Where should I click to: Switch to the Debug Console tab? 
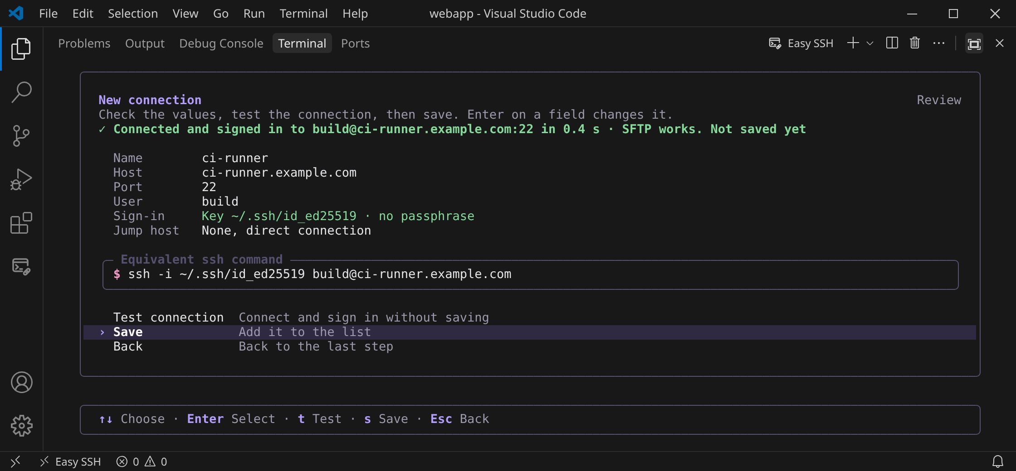point(221,43)
